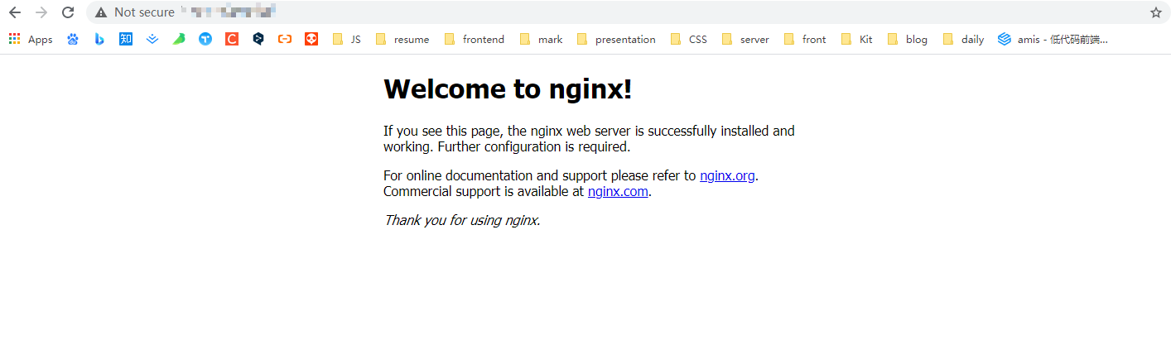Open the Juejin blue chevron bookmark
Screen dimensions: 1171x340
(x=152, y=39)
